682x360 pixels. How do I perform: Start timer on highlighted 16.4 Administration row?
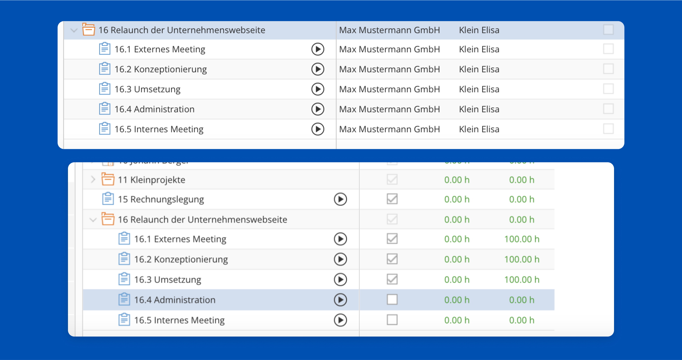click(340, 300)
